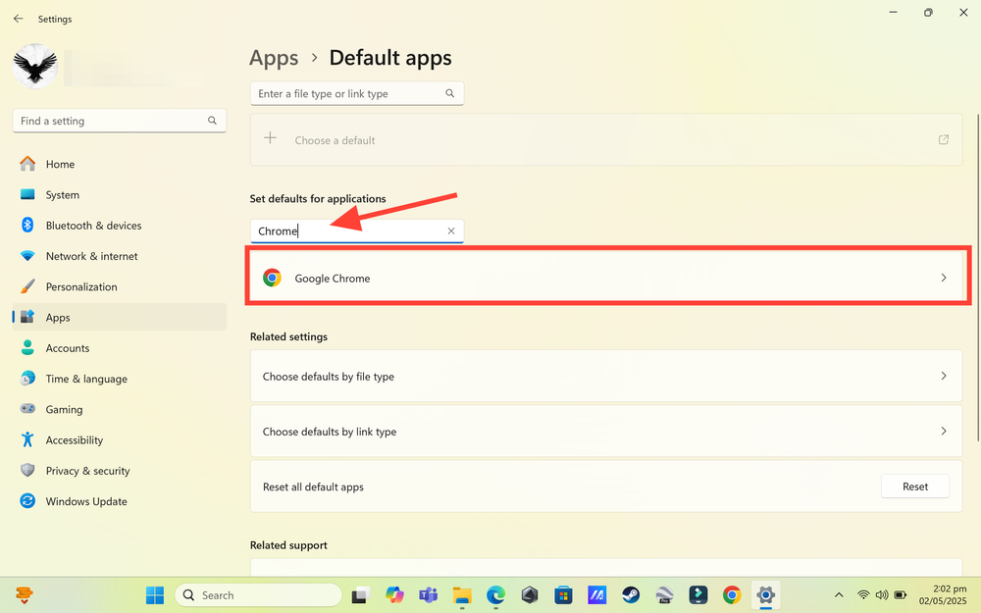Click the volume speaker tray icon
The width and height of the screenshot is (981, 613).
[882, 595]
